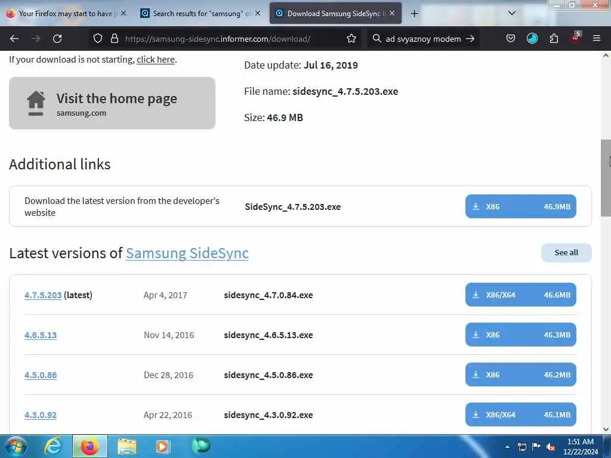The width and height of the screenshot is (611, 458).
Task: Submit the search with the arrow
Action: [x=470, y=39]
